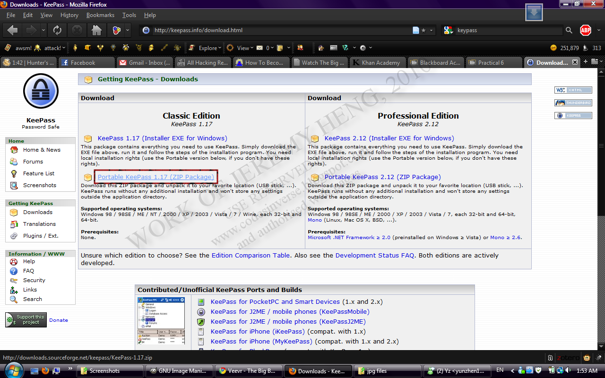Switch to the Practical 6 tab
605x378 pixels.
[x=493, y=62]
